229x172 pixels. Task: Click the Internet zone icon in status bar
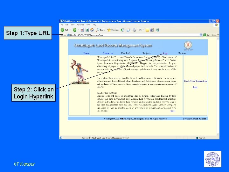tap(197, 138)
